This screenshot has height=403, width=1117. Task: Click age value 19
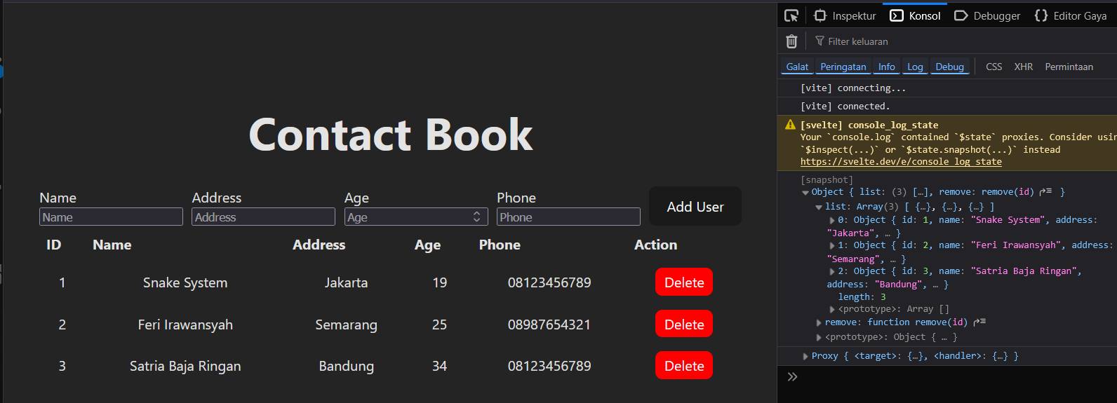pyautogui.click(x=439, y=282)
